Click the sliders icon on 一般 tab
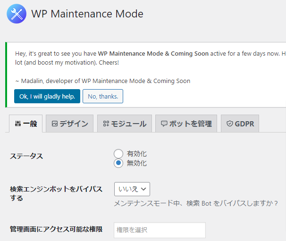 pos(18,124)
